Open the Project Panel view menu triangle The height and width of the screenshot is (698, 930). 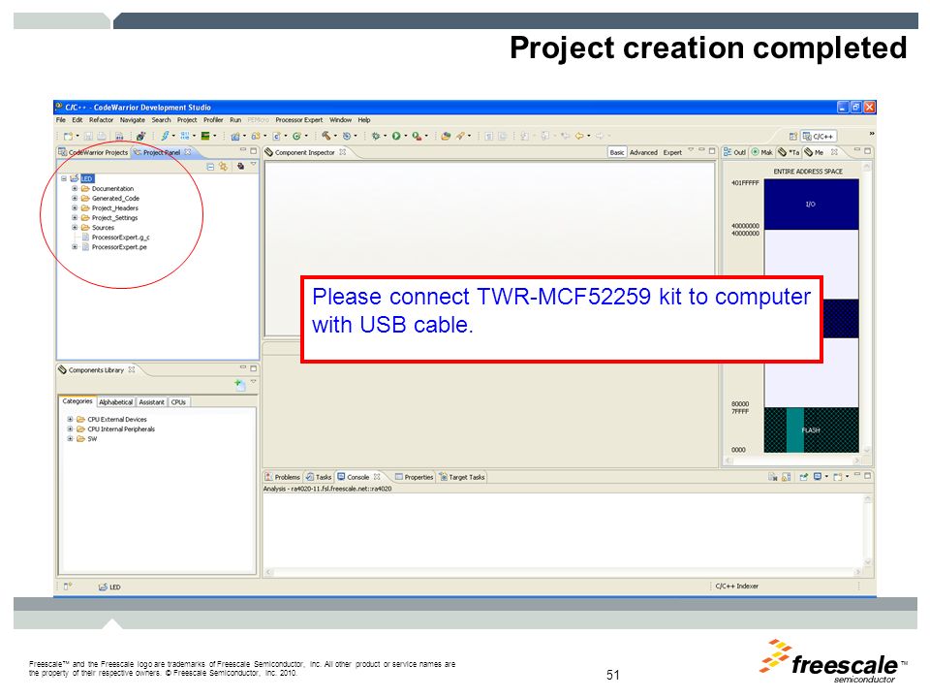[253, 165]
